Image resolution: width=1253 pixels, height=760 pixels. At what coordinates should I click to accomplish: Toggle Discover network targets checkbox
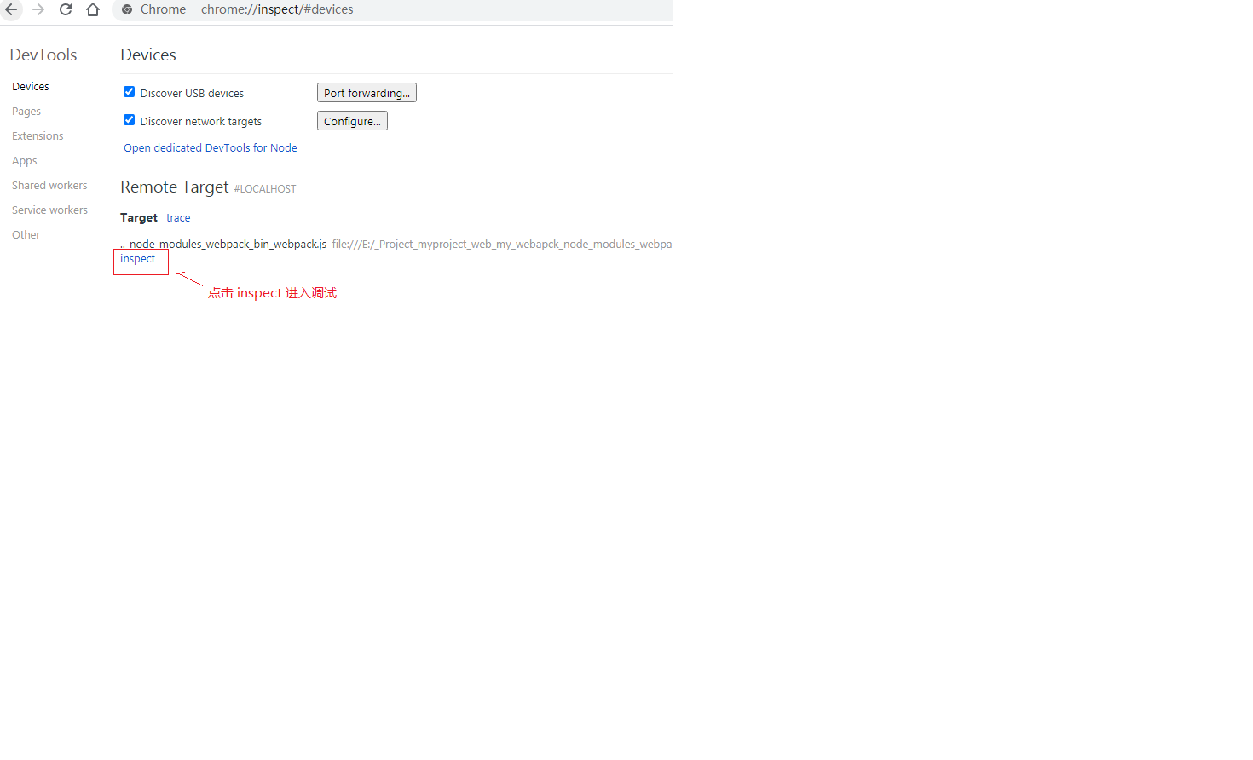130,120
